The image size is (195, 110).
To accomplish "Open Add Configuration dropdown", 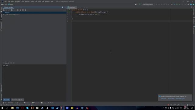I will pos(148,4).
